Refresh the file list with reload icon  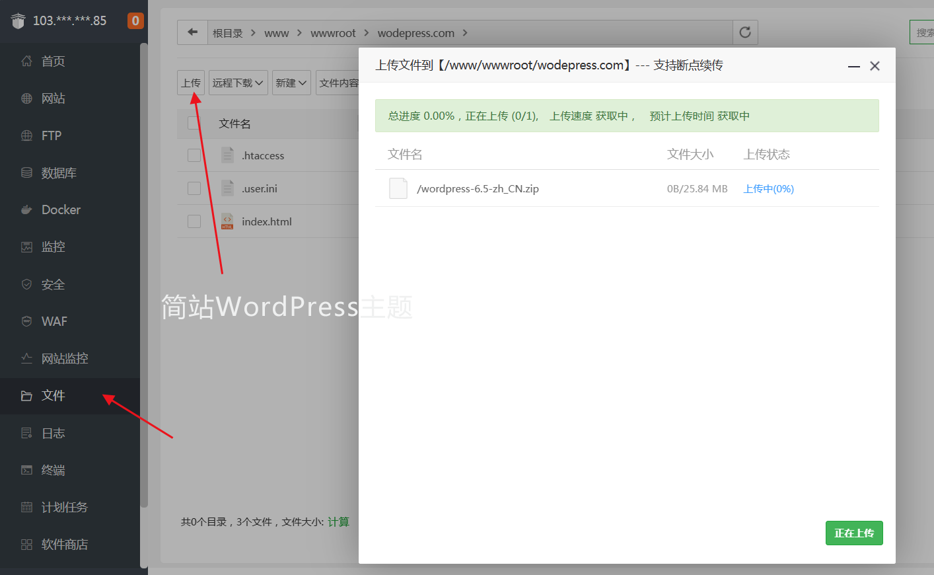745,32
